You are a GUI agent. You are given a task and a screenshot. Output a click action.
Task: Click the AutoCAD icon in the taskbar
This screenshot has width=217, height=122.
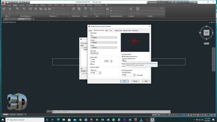[x=152, y=120]
